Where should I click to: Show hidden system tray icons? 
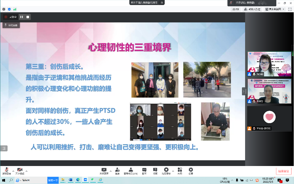point(232,180)
